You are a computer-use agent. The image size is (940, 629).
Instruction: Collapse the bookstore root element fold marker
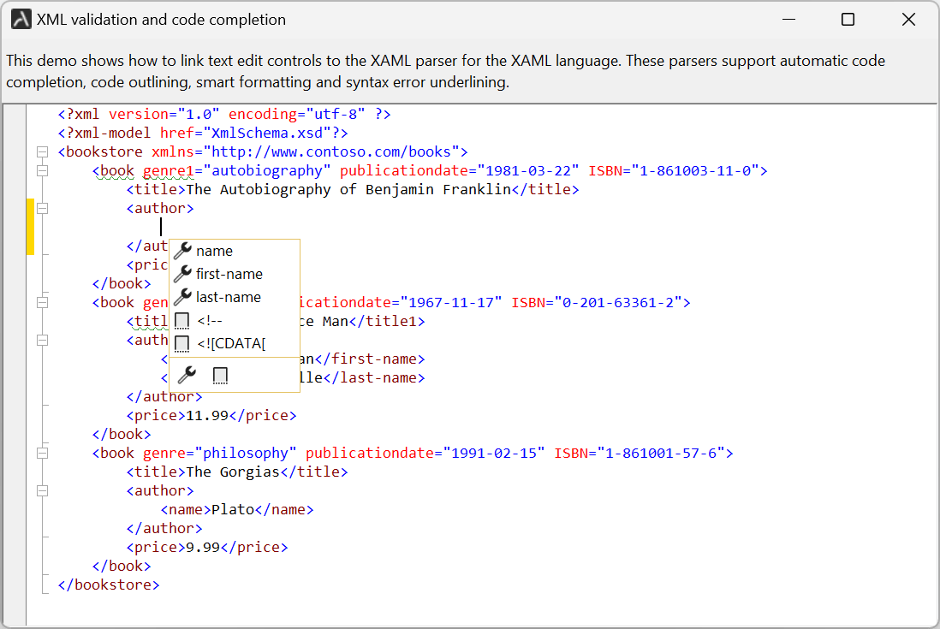42,152
